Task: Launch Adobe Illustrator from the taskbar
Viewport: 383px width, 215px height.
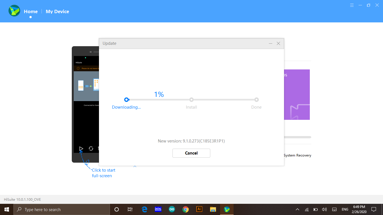Action: click(x=199, y=209)
